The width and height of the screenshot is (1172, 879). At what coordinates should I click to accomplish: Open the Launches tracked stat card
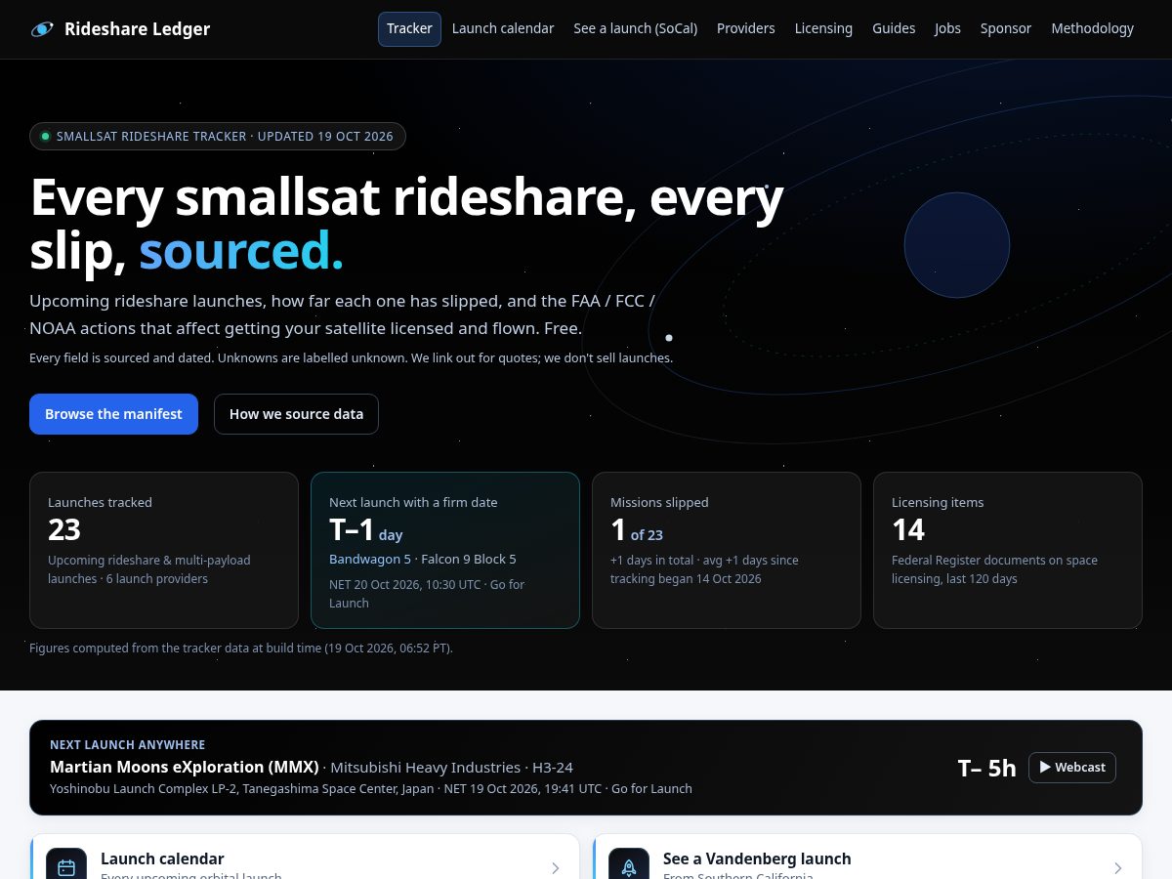click(x=164, y=551)
